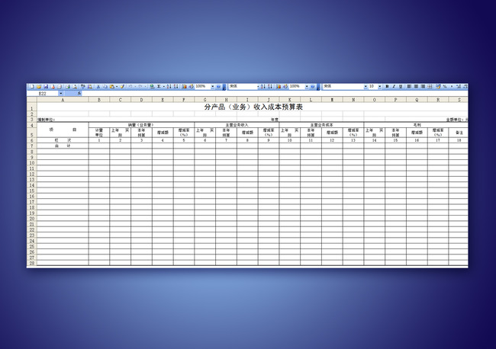Select column G header

pos(205,100)
